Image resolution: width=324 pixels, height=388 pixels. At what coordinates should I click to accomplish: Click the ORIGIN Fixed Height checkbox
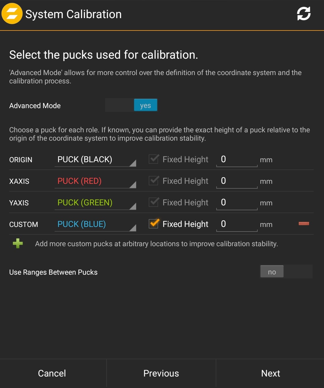[154, 159]
